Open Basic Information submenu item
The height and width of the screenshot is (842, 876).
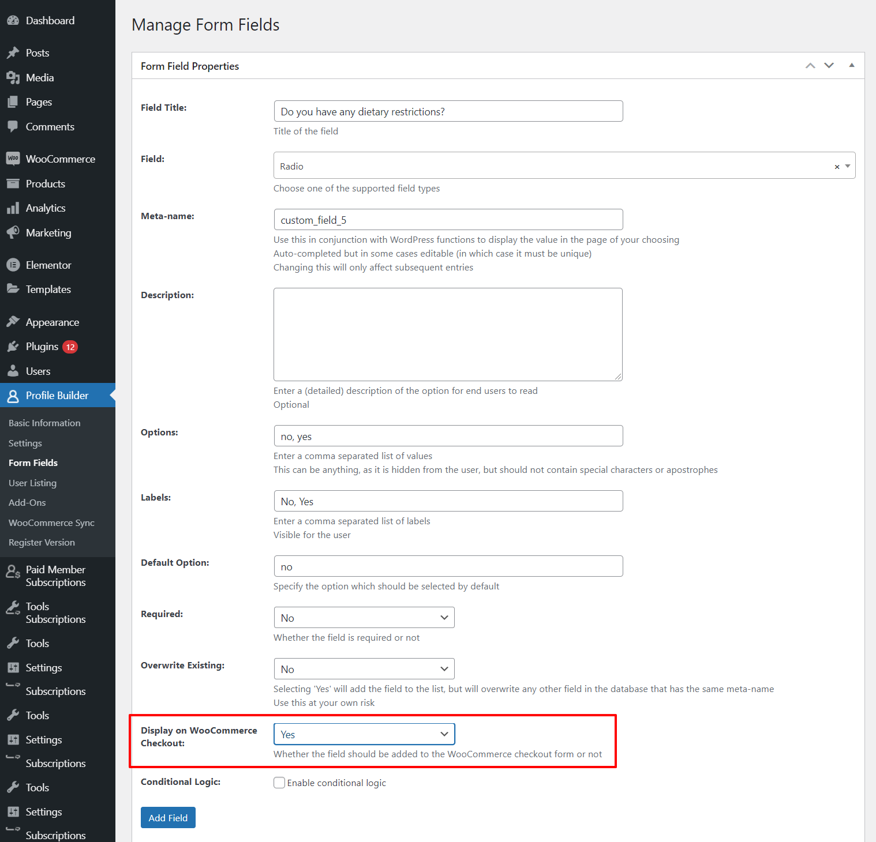[44, 423]
